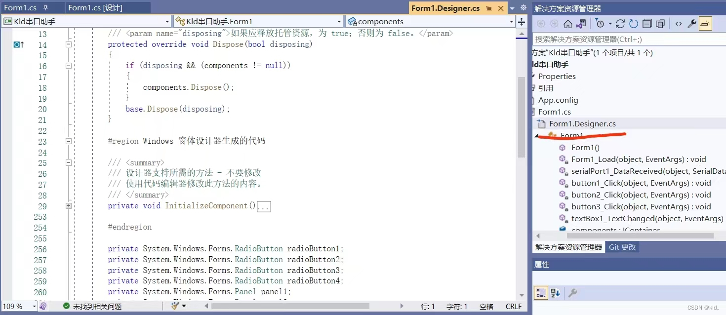Open the code cleanup dropdown arrow

[184, 306]
